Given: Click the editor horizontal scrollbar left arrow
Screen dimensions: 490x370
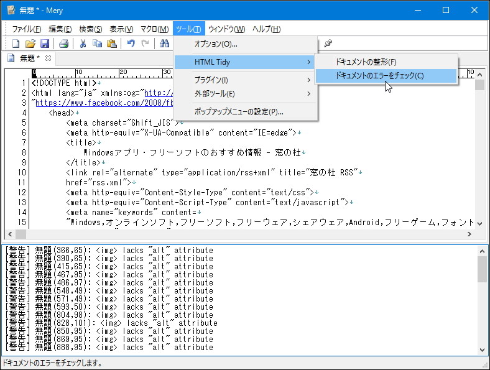Looking at the screenshot, I should (10, 234).
